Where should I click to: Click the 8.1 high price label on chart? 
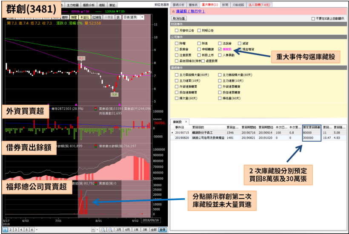point(81,58)
